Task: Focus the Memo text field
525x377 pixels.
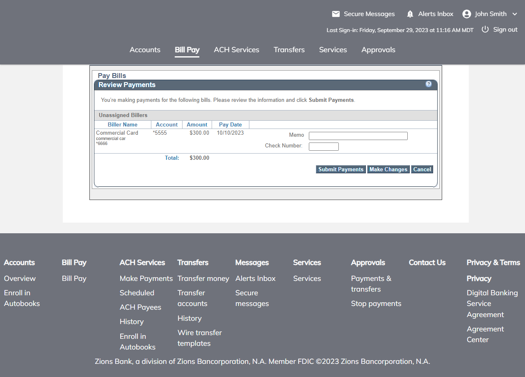Action: 358,136
